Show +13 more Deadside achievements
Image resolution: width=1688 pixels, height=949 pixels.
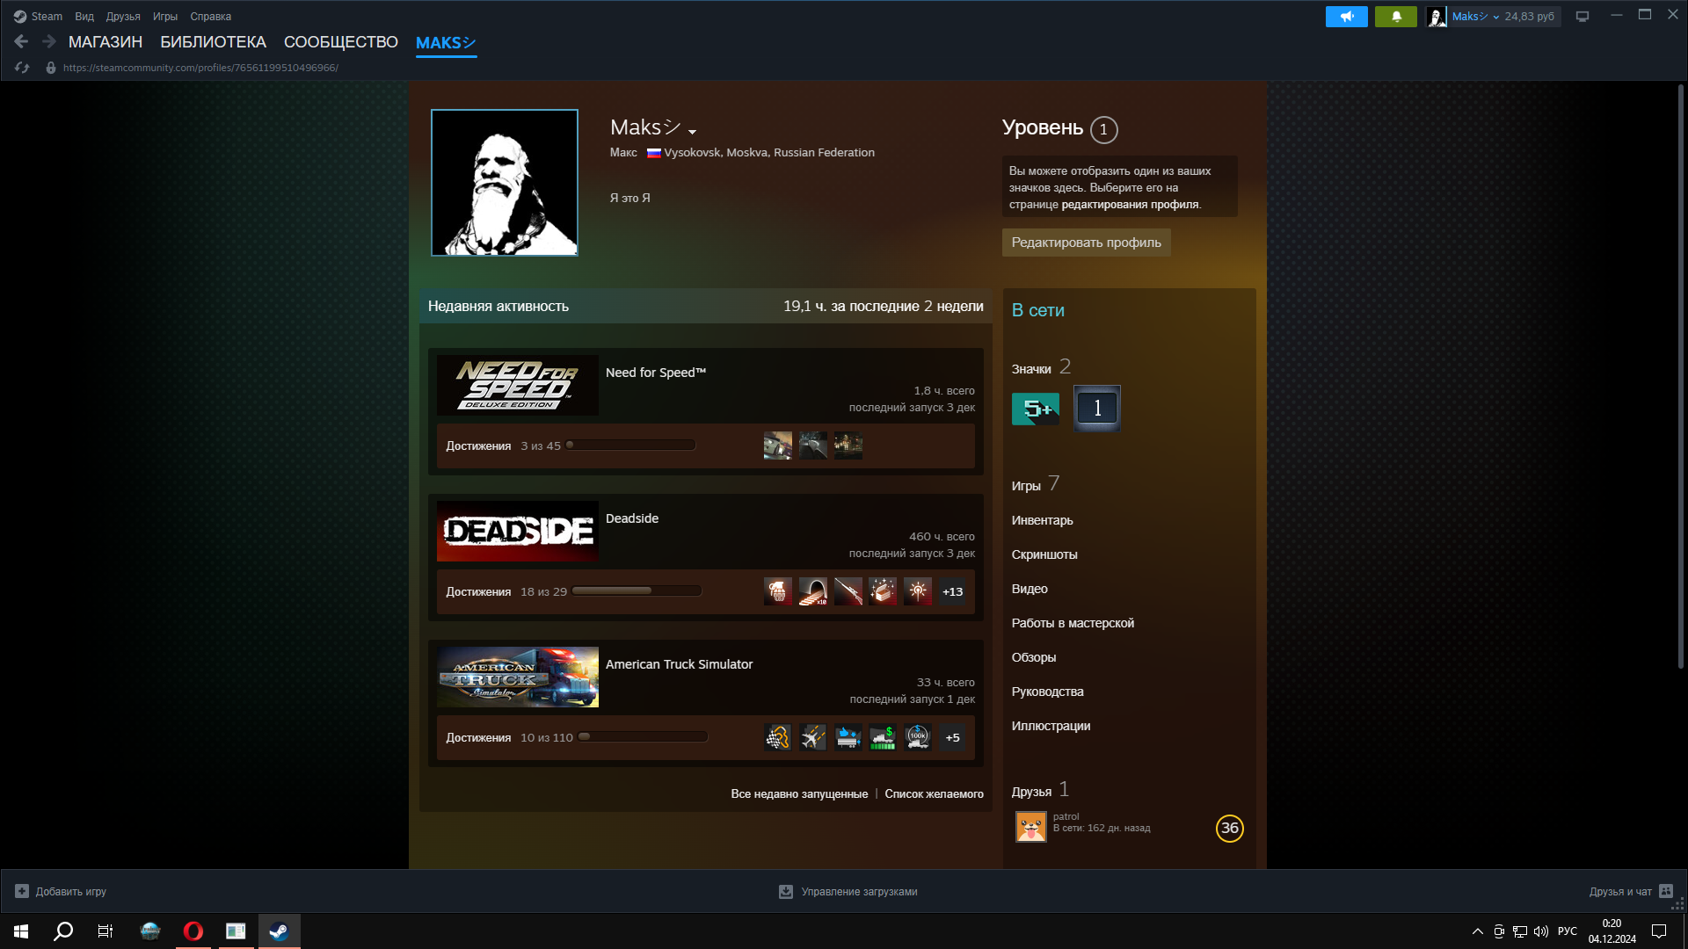point(952,591)
